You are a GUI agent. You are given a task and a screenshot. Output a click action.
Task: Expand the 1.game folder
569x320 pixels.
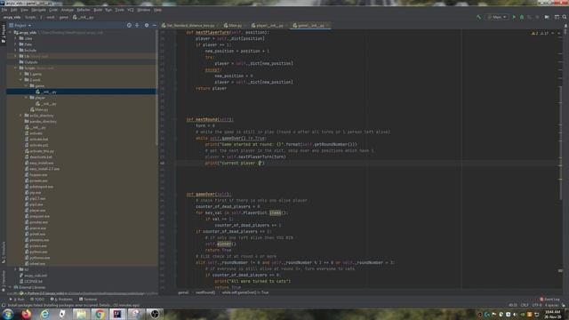(x=21, y=74)
